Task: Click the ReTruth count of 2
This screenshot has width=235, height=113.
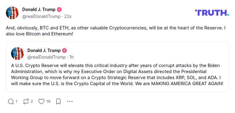Action: tap(32, 102)
